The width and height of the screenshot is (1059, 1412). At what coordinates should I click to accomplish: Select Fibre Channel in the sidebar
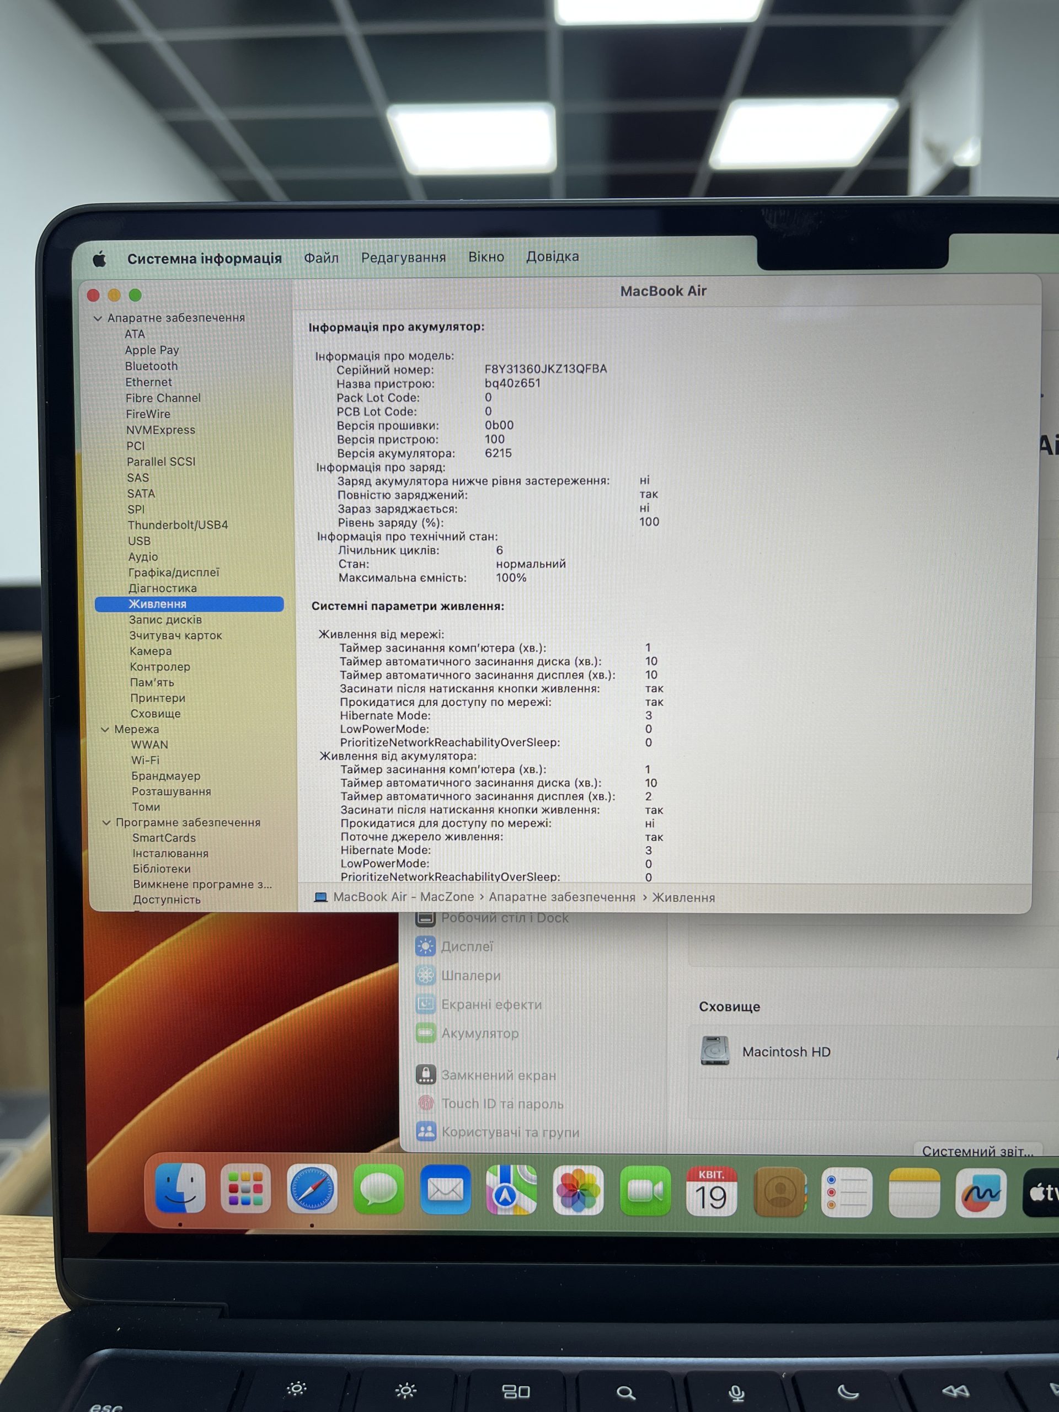[163, 398]
